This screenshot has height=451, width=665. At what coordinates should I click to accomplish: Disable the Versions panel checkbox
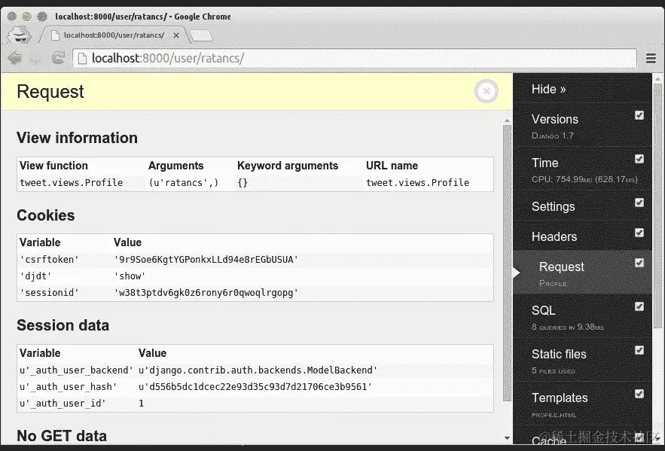(639, 115)
